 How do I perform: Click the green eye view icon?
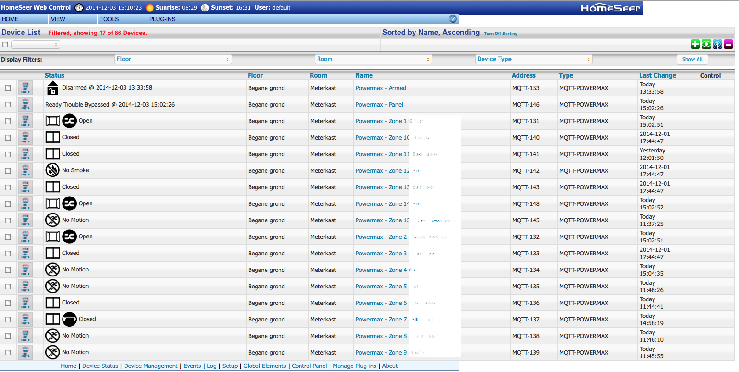click(706, 44)
